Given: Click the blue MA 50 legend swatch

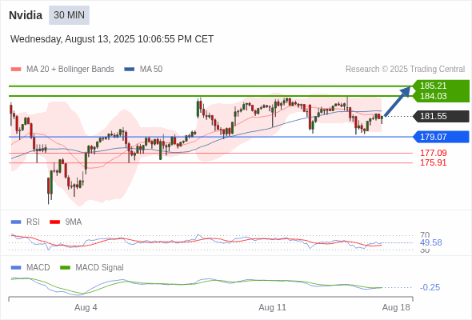Looking at the screenshot, I should point(130,70).
